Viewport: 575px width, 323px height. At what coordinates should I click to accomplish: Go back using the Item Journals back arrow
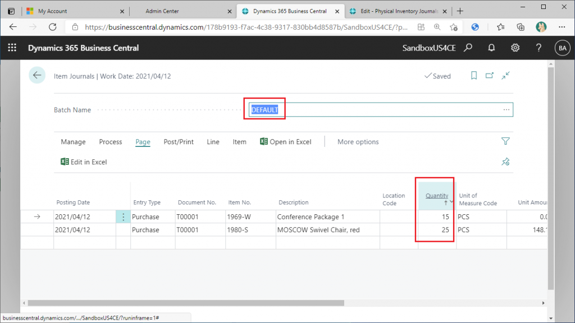click(x=37, y=76)
